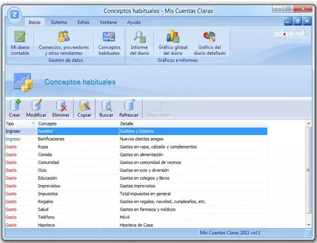The image size is (317, 243).
Task: Open the round application menu button
Action: (x=14, y=15)
